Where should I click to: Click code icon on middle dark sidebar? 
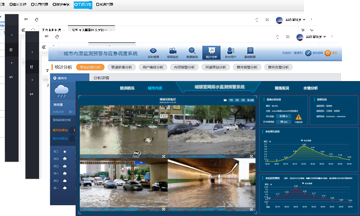coord(32,94)
